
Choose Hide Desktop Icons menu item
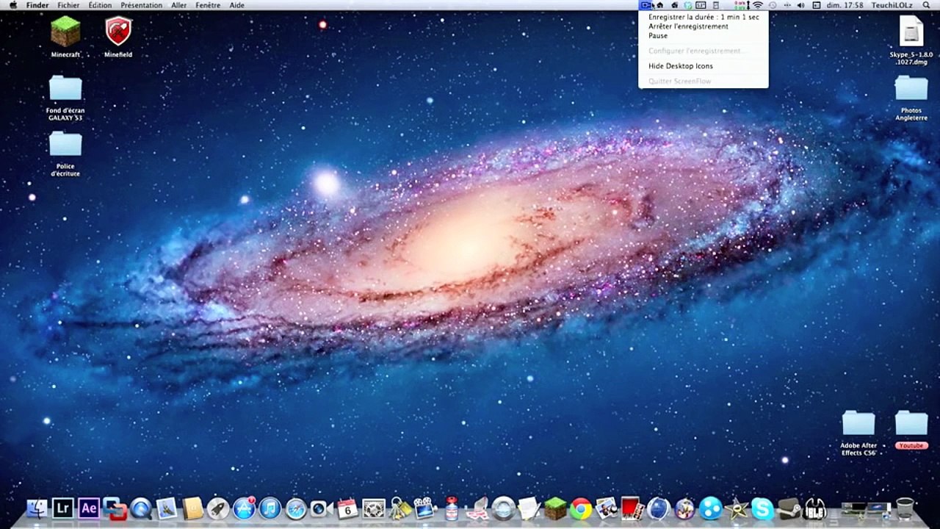[x=680, y=66]
